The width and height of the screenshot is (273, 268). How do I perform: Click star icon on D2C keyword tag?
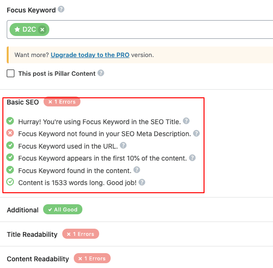pyautogui.click(x=17, y=29)
